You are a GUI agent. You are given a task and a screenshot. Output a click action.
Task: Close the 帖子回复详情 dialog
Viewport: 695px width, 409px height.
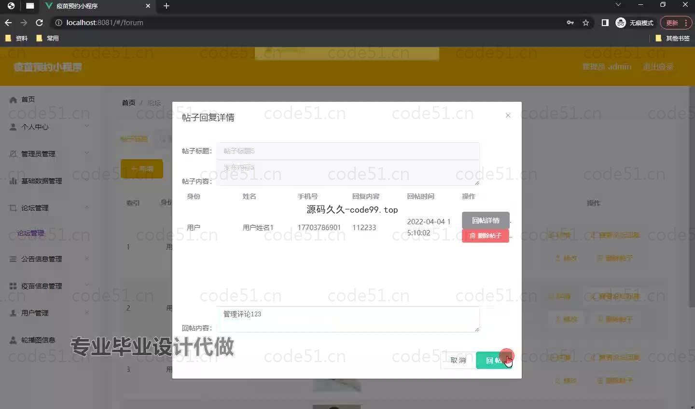(508, 115)
